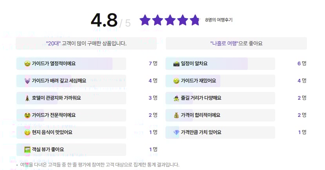Click the 7 명 count for passionate guide
The image size is (325, 170).
pyautogui.click(x=153, y=63)
